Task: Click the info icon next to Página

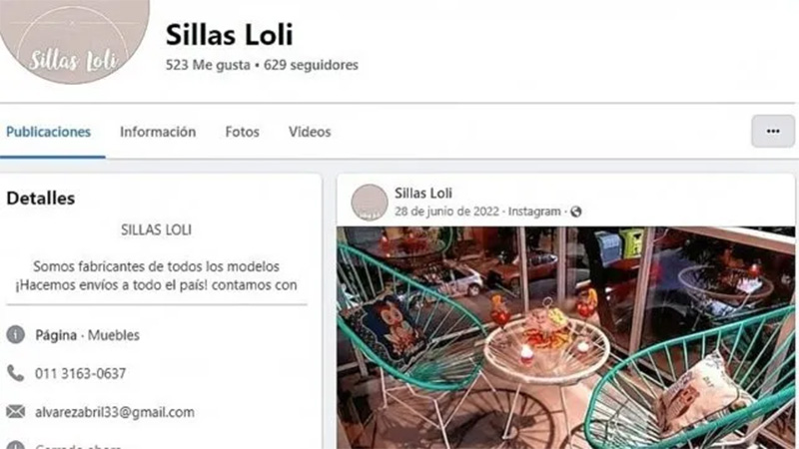Action: coord(15,334)
